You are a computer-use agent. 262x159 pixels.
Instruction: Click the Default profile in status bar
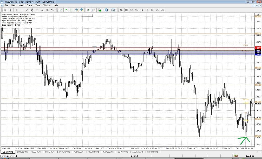(x=134, y=156)
